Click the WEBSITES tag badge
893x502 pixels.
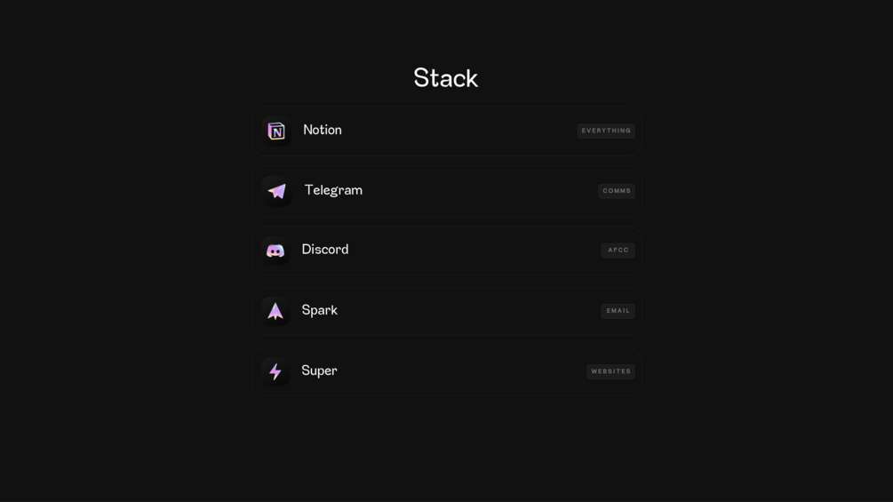click(611, 371)
